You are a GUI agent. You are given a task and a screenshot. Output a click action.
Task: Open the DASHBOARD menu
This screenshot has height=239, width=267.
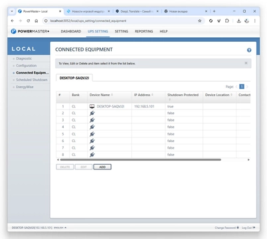(71, 31)
